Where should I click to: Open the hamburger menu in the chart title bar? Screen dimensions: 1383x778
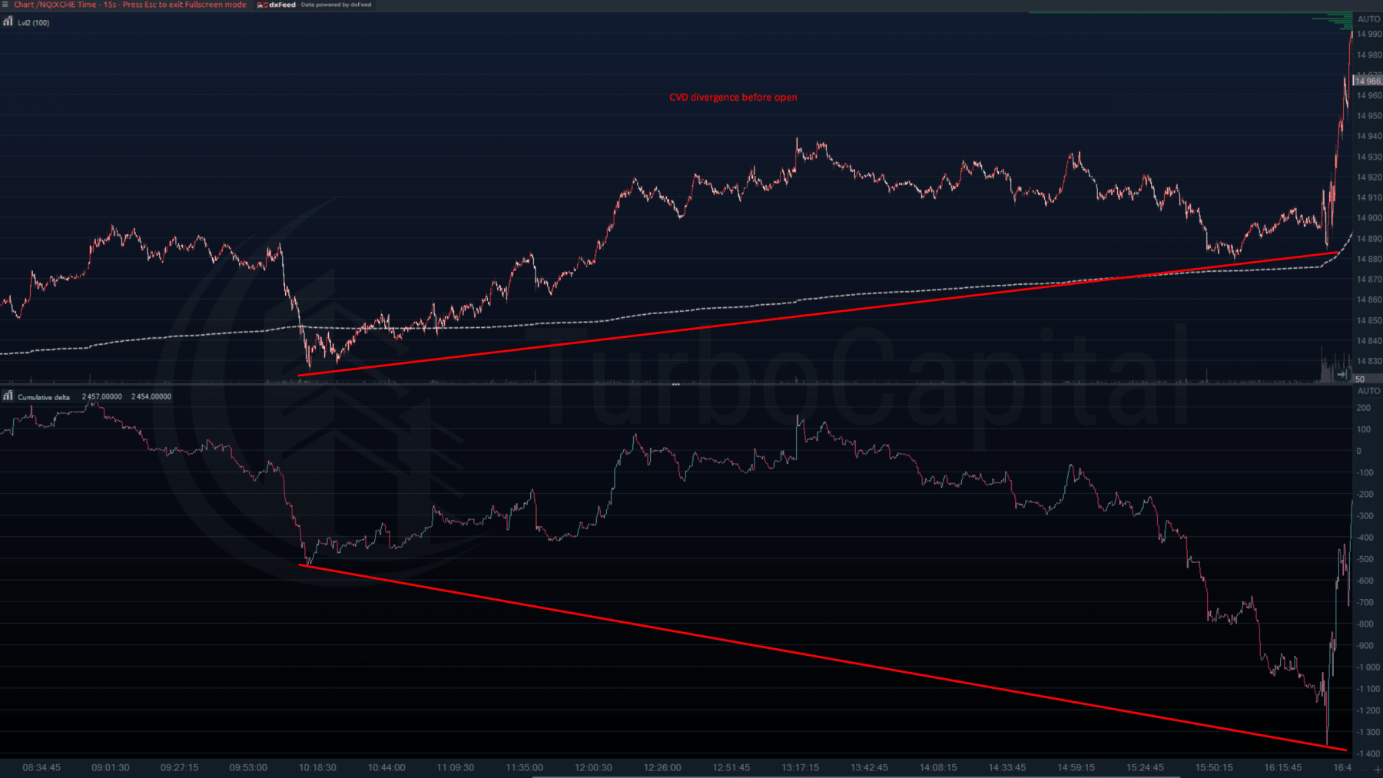coord(5,5)
